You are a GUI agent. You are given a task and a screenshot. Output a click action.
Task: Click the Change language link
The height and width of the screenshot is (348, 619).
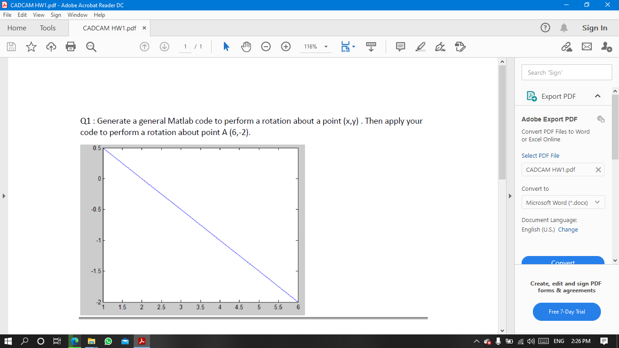pos(568,229)
